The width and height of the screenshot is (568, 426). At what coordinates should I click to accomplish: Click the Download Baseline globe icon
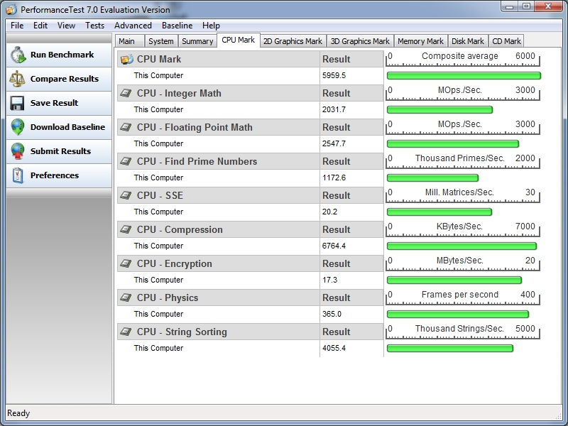pyautogui.click(x=17, y=127)
